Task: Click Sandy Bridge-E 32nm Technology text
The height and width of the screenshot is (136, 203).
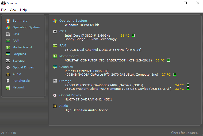Action: [x=91, y=39]
